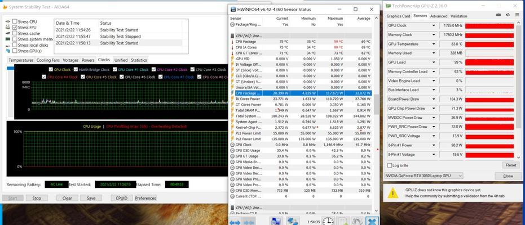Open Memory Used sensor dropdown

point(434,53)
